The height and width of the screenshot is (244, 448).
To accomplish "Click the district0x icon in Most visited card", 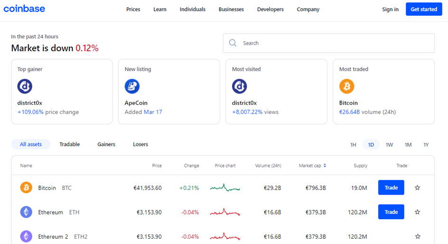I will pos(239,86).
